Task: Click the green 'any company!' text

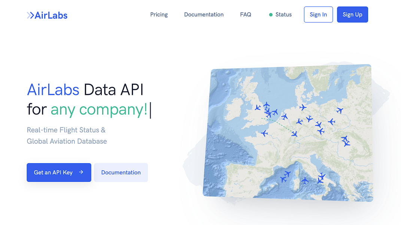Action: (99, 109)
